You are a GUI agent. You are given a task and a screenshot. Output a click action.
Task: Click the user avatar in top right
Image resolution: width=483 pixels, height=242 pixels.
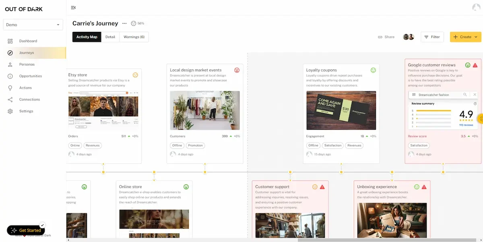coord(476,7)
